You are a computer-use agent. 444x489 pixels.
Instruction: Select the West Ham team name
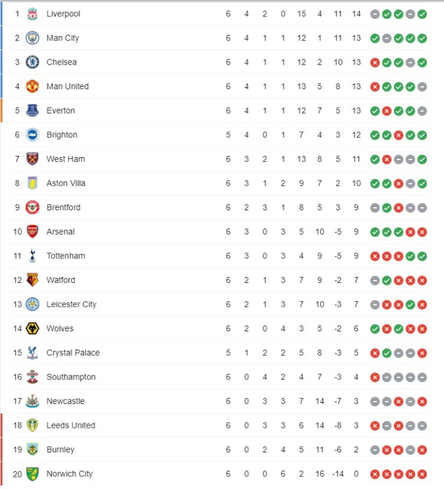(x=65, y=159)
